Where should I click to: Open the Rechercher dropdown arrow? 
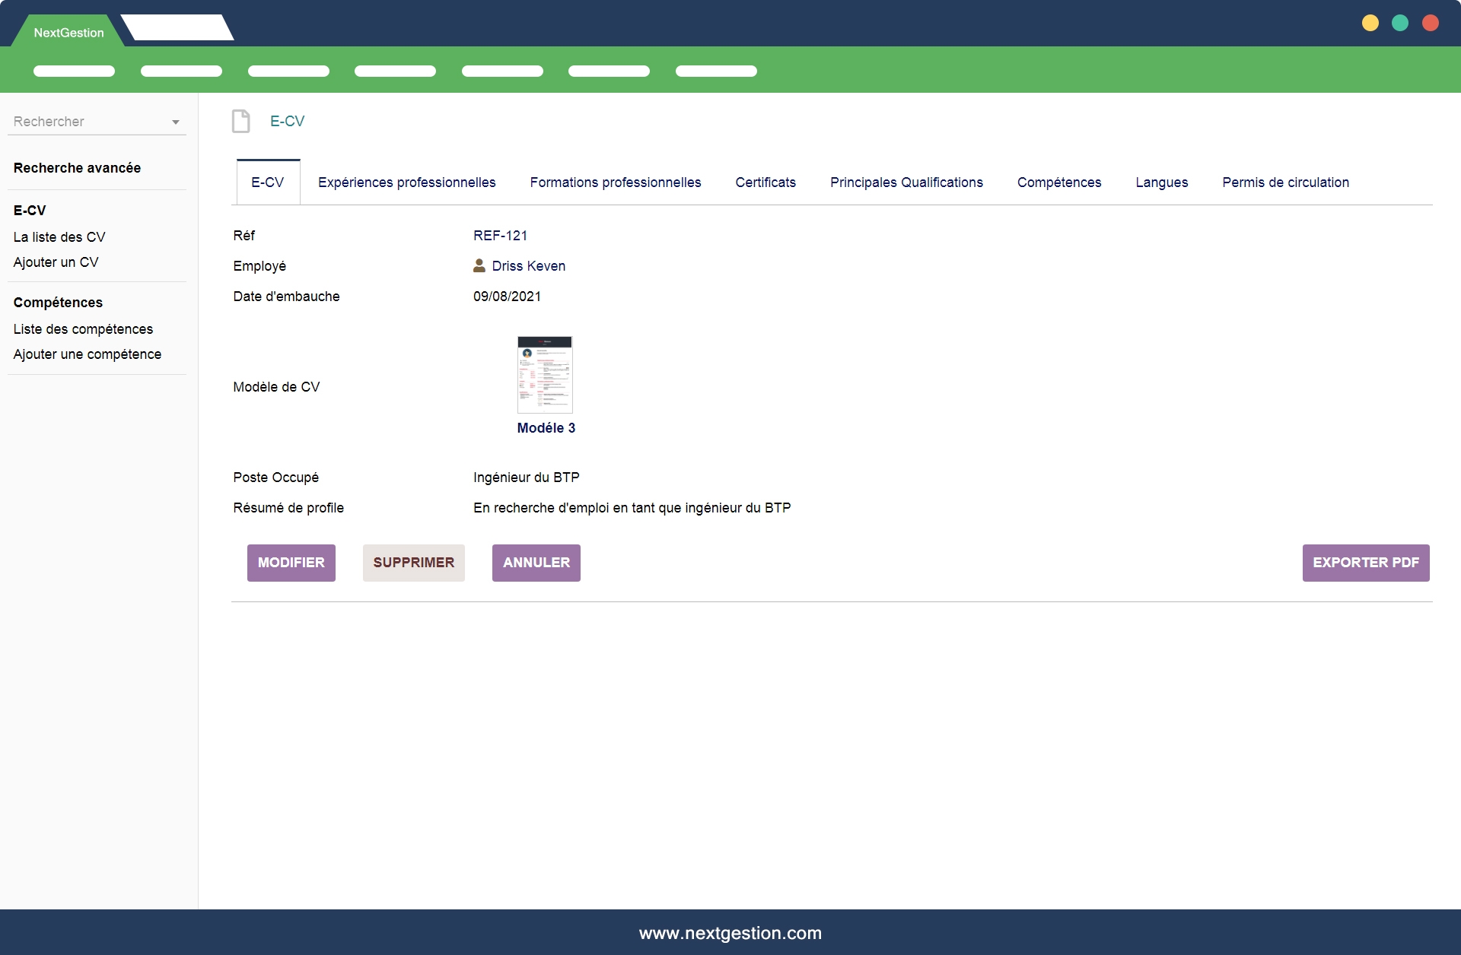point(175,122)
